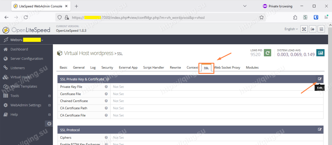
Task: Open the list all tabs dropdown arrow
Action: 245,6
